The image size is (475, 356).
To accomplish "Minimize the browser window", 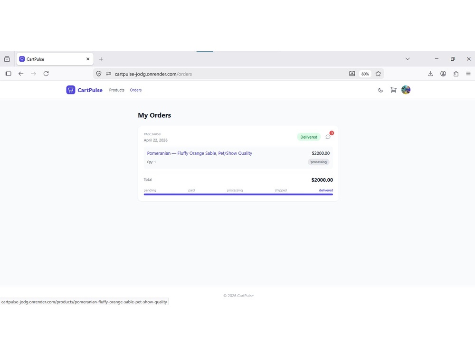I will point(437,59).
